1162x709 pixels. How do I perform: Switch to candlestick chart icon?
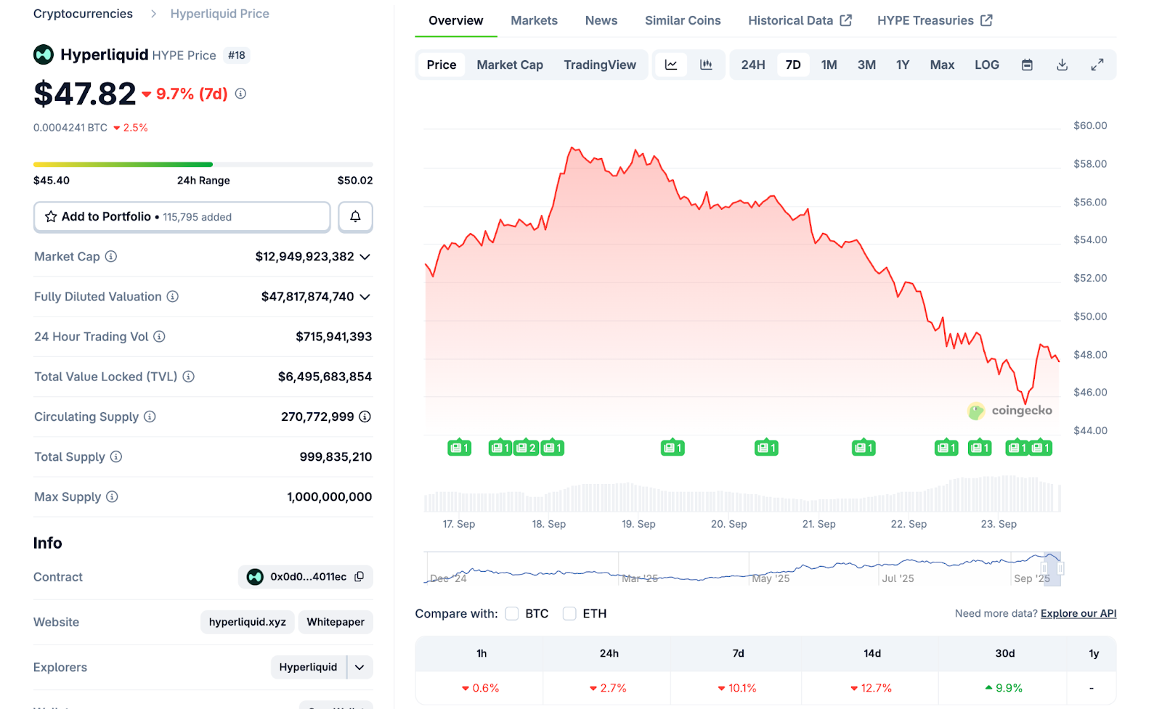pyautogui.click(x=706, y=65)
